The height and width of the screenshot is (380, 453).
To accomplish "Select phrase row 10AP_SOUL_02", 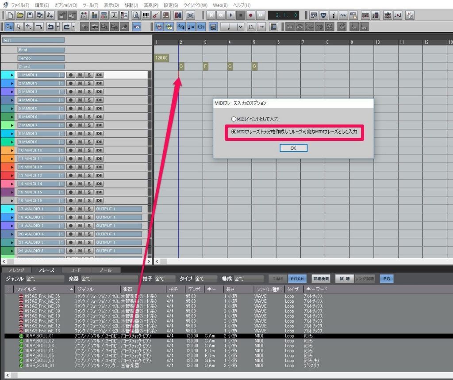I will pos(228,341).
